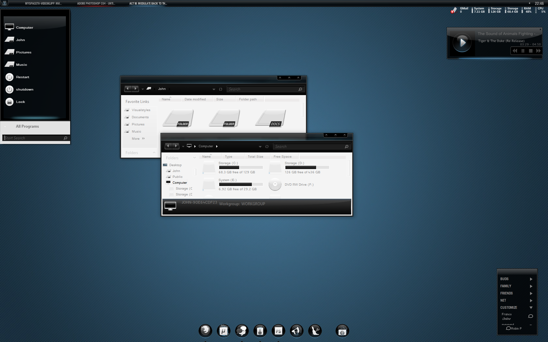Stop playback in the media player
This screenshot has width=548, height=342.
531,51
